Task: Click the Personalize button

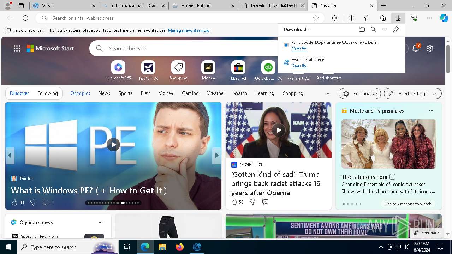Action: click(x=360, y=93)
